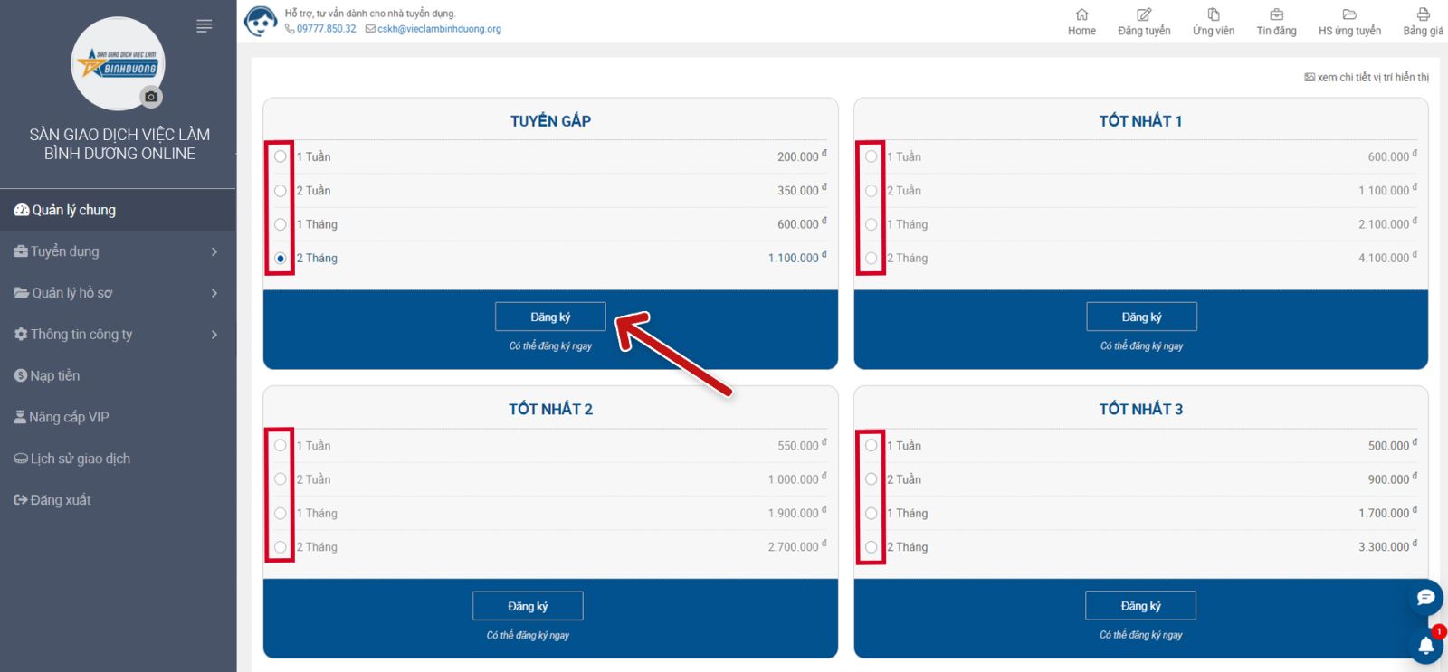This screenshot has width=1448, height=672.
Task: Select 1 Tuần option under Tuyển Gấp
Action: tap(281, 156)
